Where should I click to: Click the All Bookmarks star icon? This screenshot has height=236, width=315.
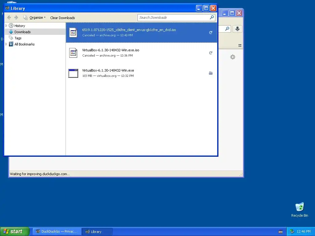coord(11,44)
